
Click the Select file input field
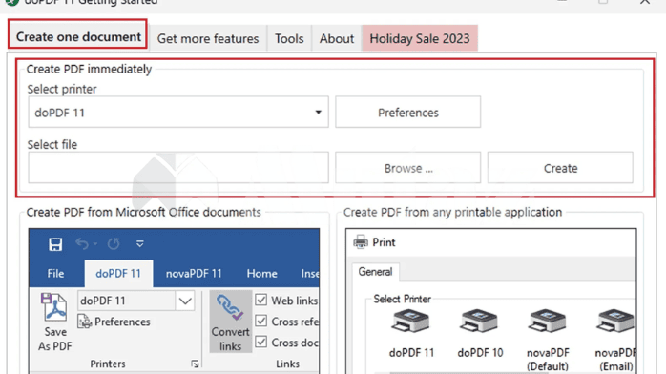point(178,168)
